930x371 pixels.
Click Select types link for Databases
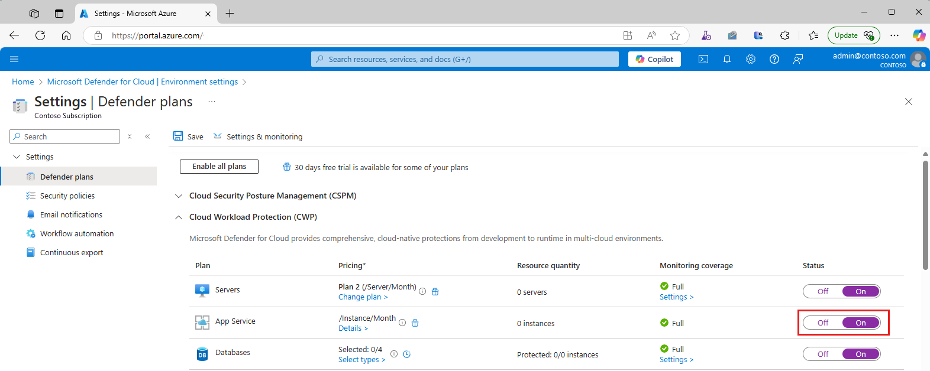[361, 360]
